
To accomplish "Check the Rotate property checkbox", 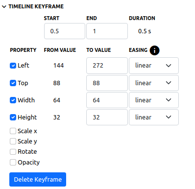I will click(x=13, y=152).
